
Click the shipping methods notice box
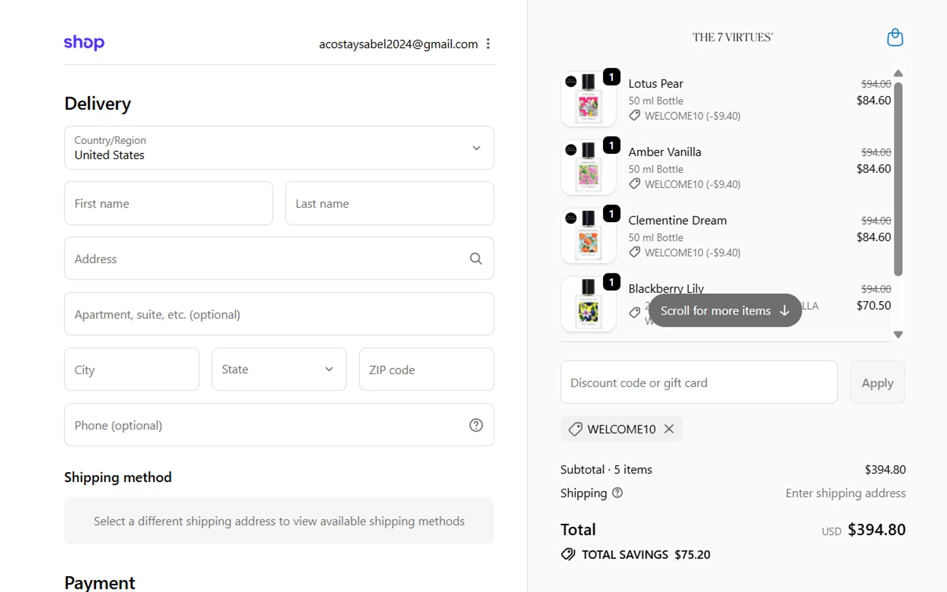[279, 521]
